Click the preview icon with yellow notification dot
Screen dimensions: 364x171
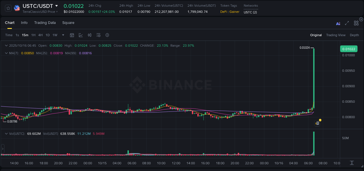(317, 123)
